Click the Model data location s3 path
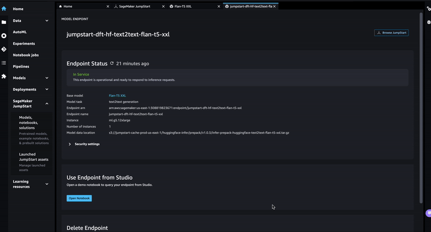 [x=199, y=132]
